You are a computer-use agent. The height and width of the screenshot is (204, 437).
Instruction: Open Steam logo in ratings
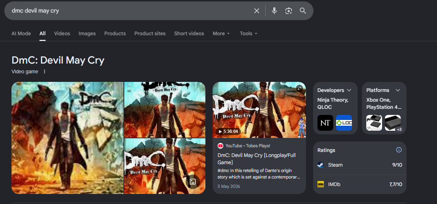321,165
